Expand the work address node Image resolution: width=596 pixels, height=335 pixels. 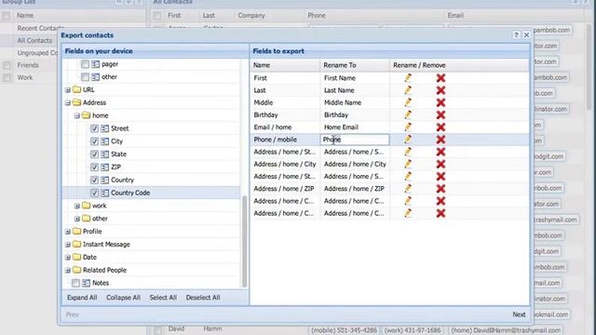click(x=77, y=206)
